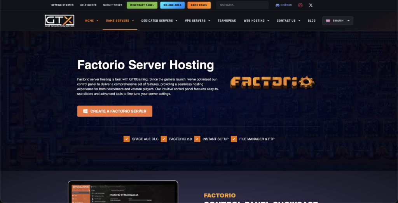Open the Blog menu item
This screenshot has width=398, height=203.
click(x=311, y=21)
